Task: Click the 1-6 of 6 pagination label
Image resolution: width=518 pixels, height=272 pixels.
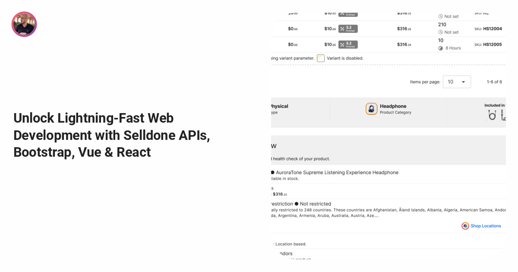Action: click(x=494, y=82)
